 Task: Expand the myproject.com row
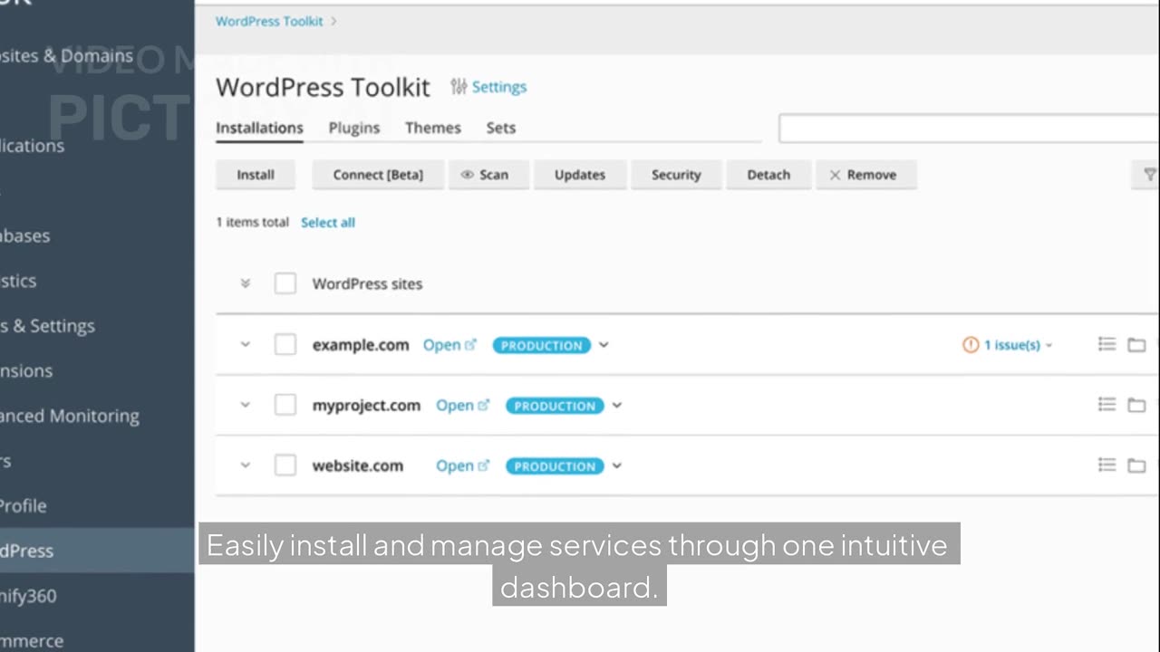[x=245, y=406]
